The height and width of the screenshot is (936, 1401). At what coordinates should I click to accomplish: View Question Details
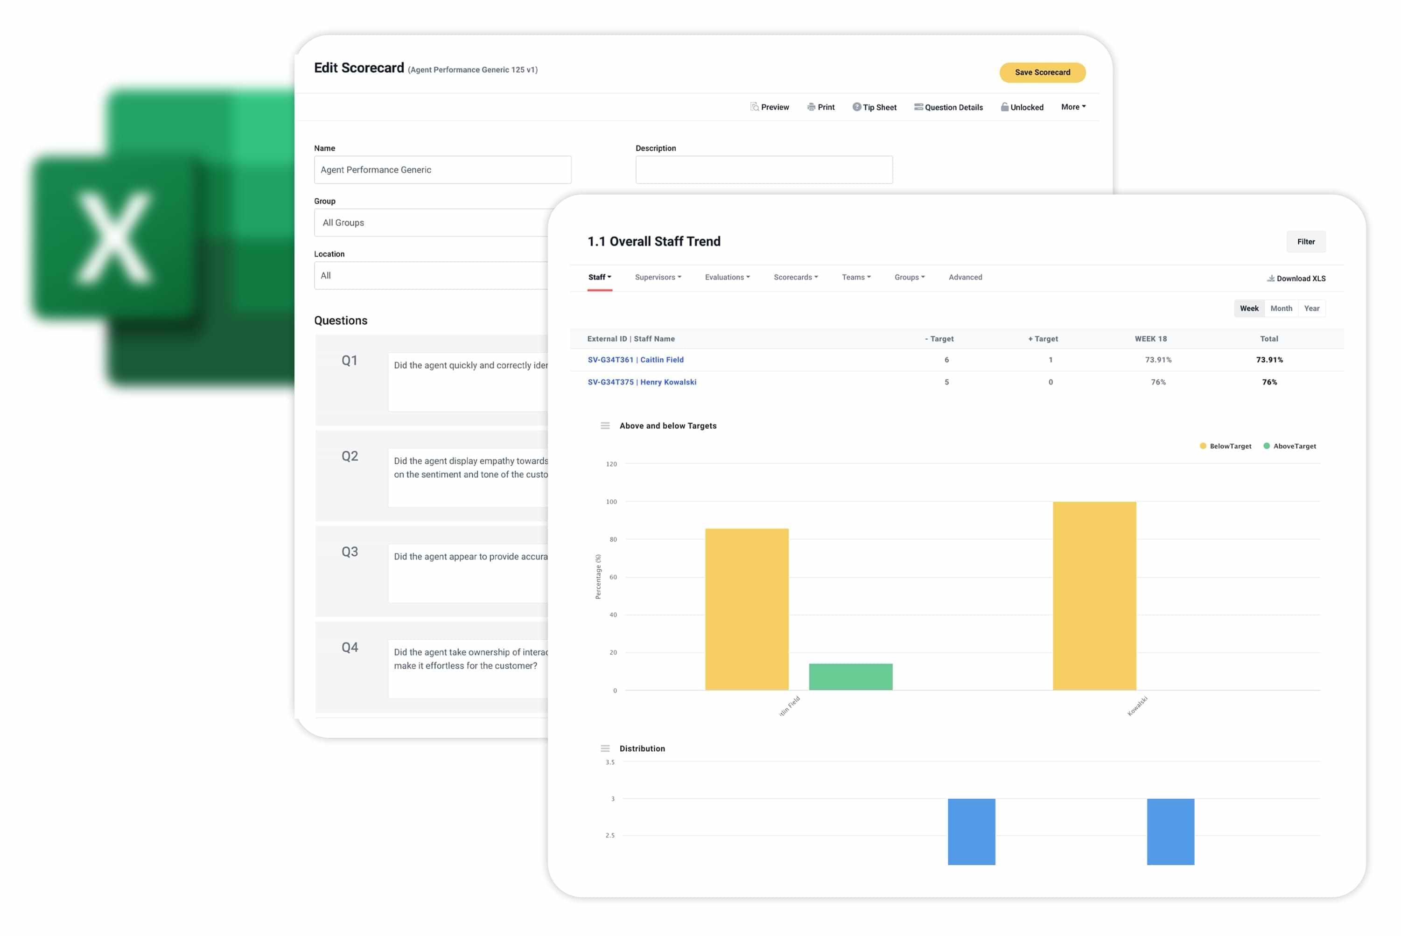[x=948, y=107]
